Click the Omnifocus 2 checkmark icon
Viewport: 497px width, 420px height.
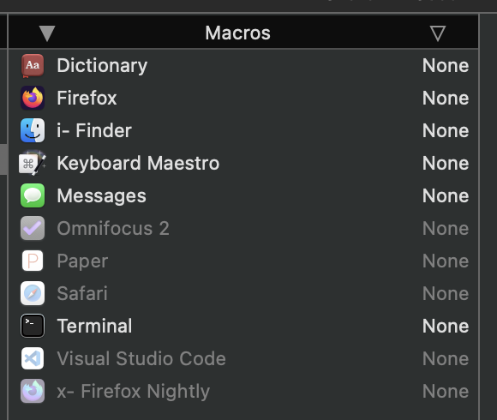click(x=33, y=228)
